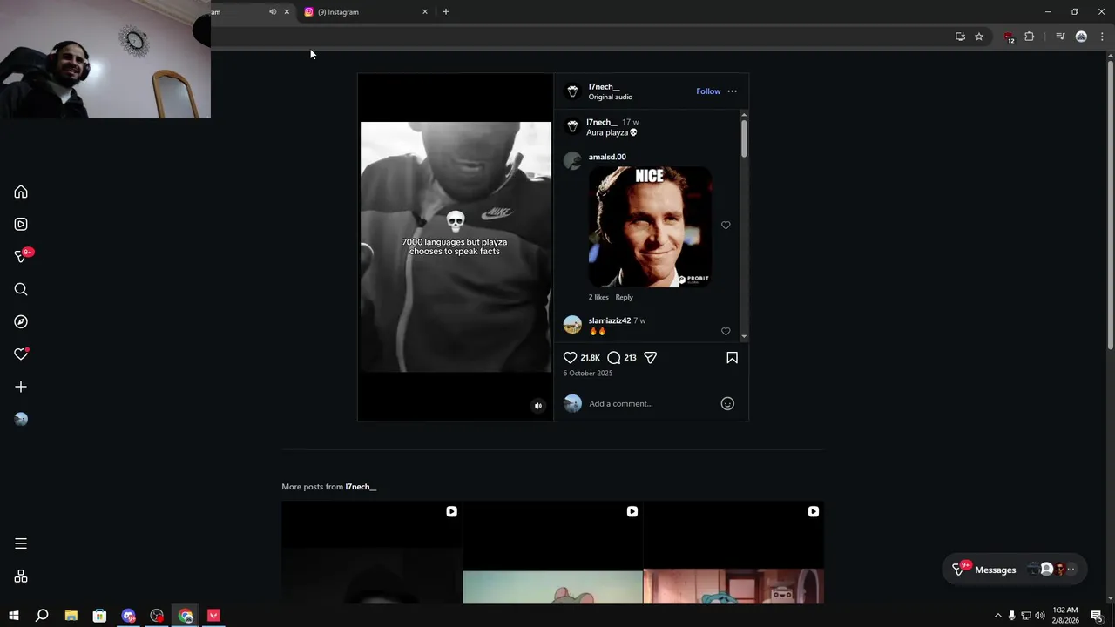
Task: Close the (9) Instagram tab
Action: [425, 12]
